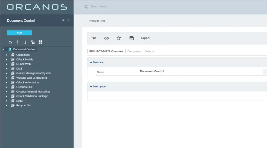Image resolution: width=267 pixels, height=148 pixels.
Task: Switch to the Defects tab
Action: 149,51
